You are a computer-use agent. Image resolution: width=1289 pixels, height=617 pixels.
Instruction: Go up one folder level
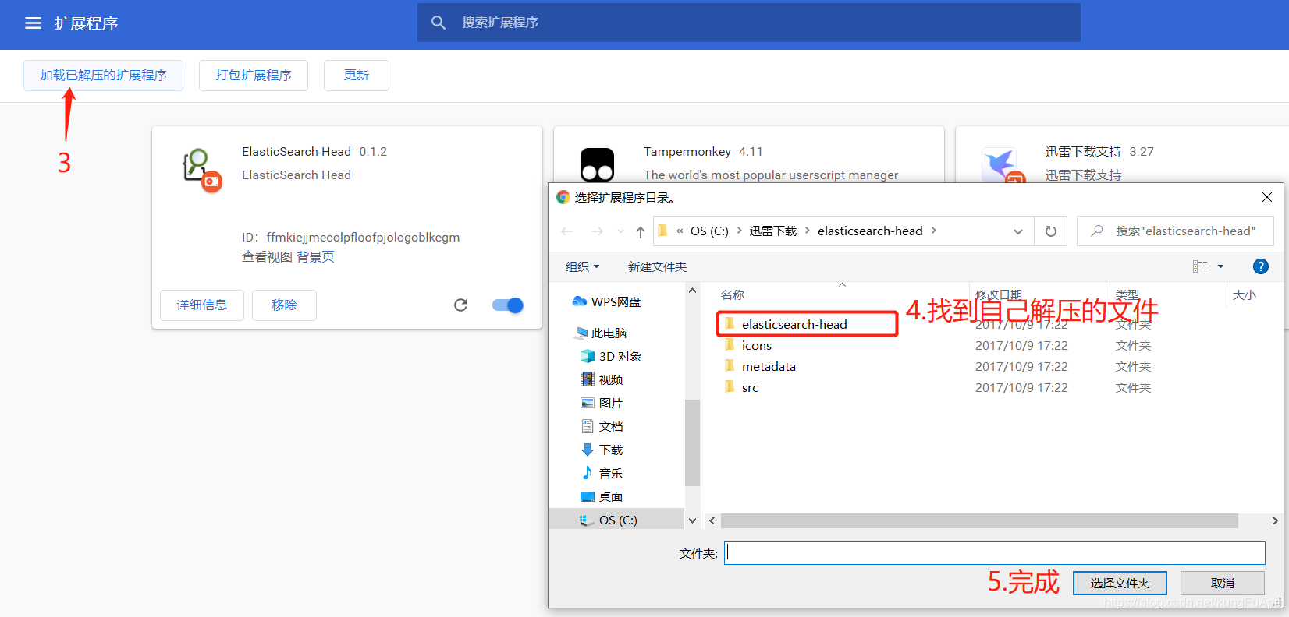tap(641, 231)
